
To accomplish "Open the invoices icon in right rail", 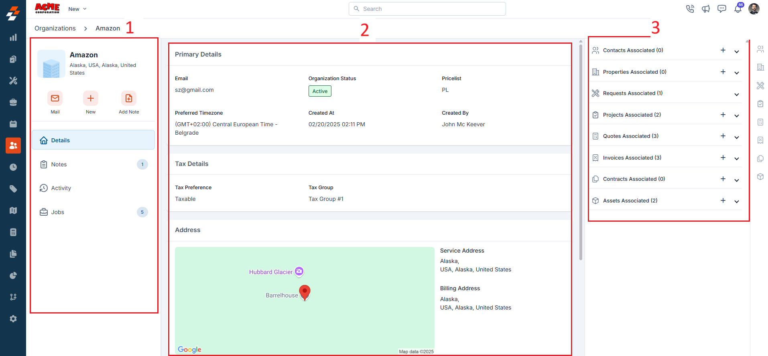I will click(760, 140).
